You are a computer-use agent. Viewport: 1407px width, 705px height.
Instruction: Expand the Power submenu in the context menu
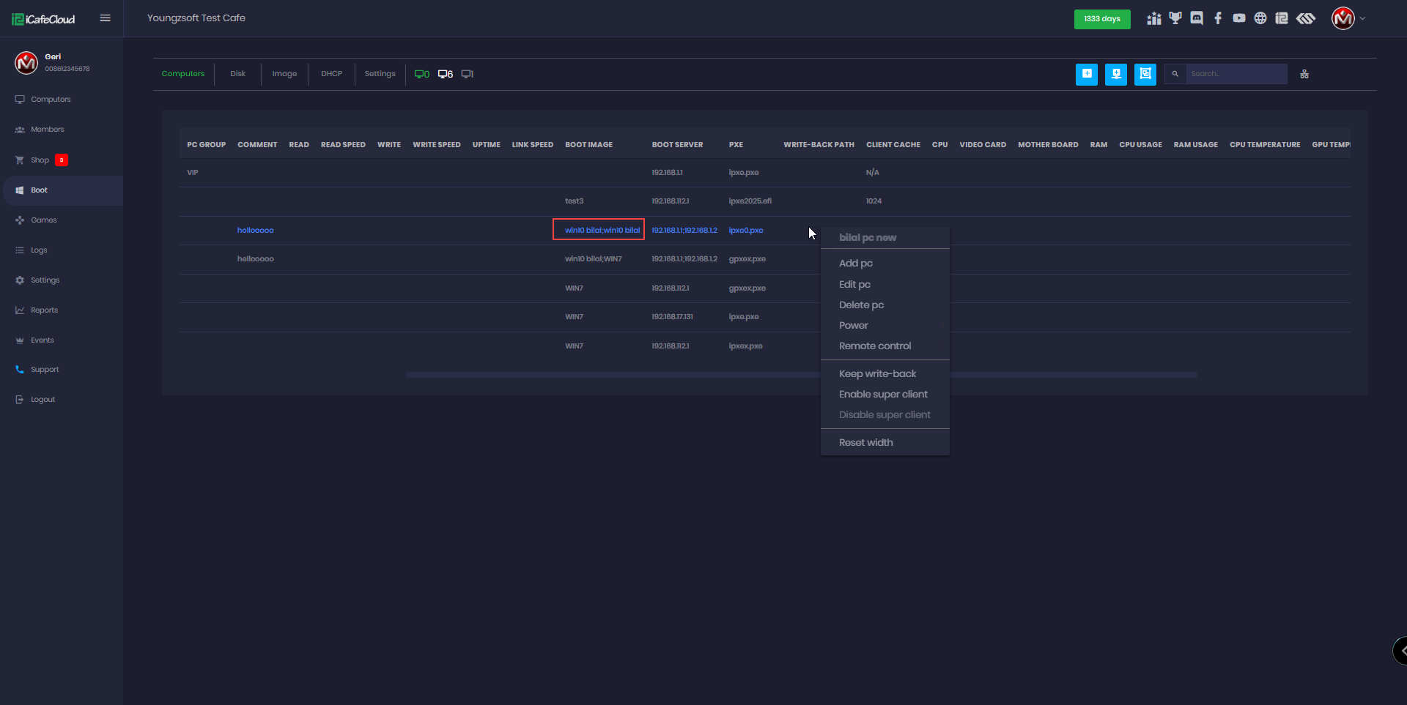pos(853,325)
